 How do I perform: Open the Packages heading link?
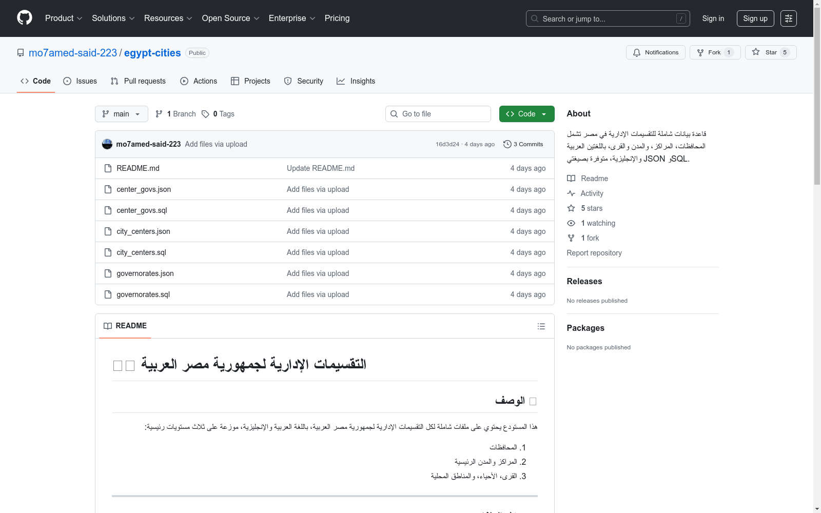pos(585,328)
